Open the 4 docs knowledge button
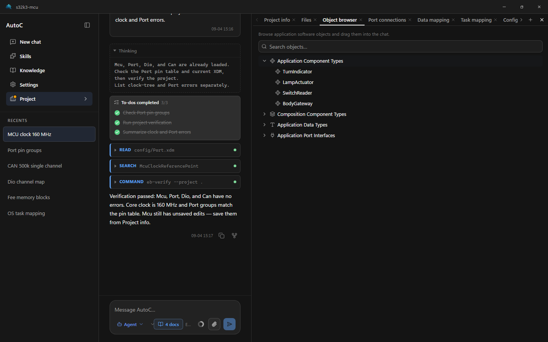The height and width of the screenshot is (342, 548). 168,324
